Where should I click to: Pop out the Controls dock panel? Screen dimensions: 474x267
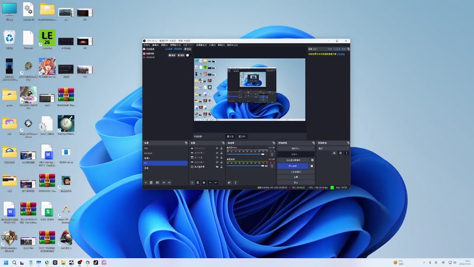pyautogui.click(x=313, y=143)
